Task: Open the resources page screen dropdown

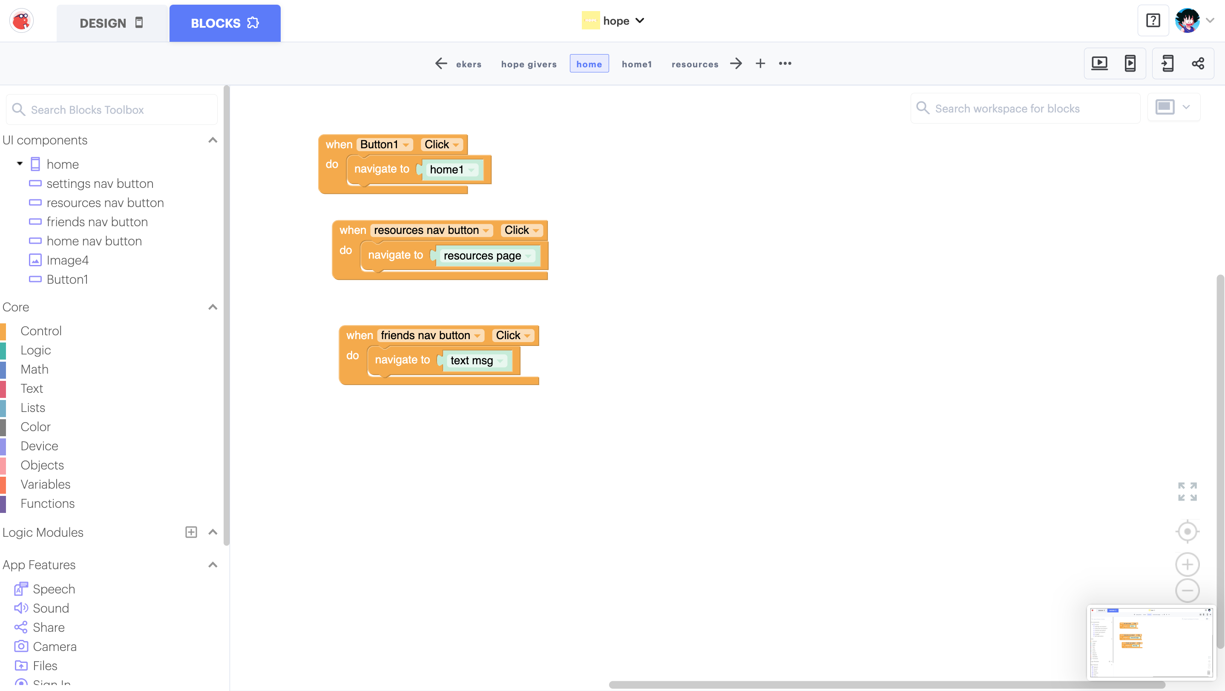Action: click(528, 256)
